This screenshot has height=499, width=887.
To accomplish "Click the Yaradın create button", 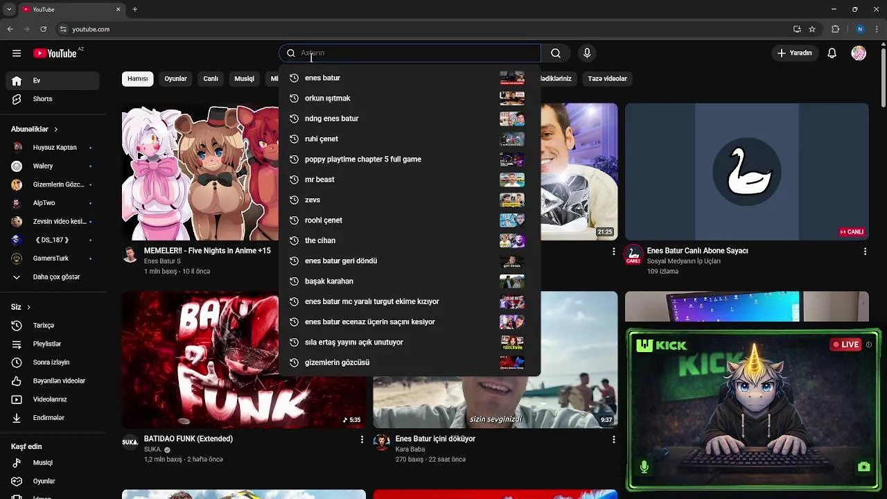I will 794,53.
